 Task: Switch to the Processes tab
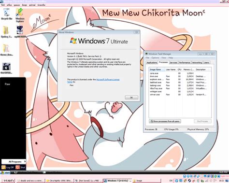click(x=163, y=62)
